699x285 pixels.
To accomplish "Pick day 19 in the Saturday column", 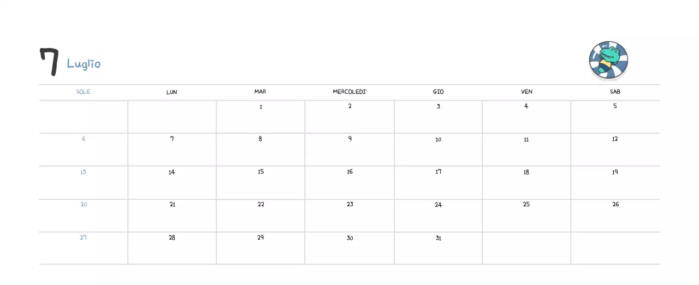I will [615, 182].
